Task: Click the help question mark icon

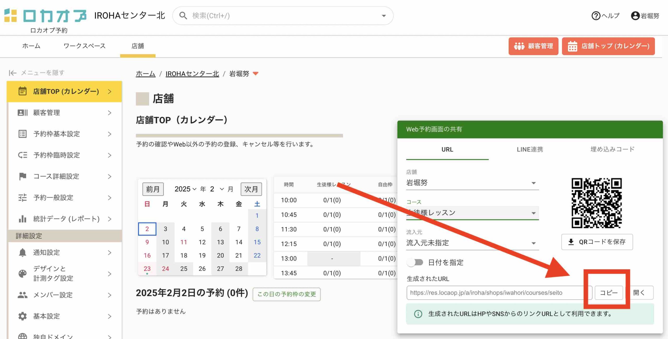Action: click(596, 16)
